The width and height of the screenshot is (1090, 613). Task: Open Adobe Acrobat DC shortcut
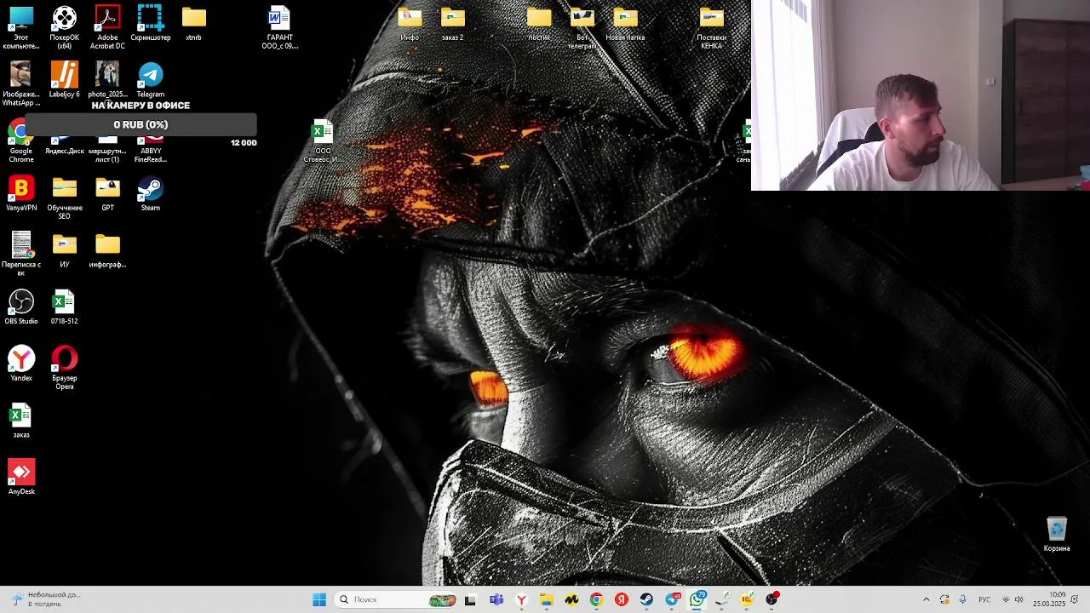107,27
